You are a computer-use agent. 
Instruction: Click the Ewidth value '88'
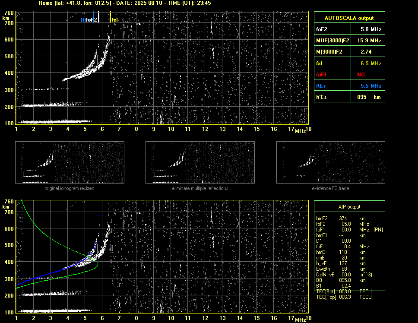point(344,269)
